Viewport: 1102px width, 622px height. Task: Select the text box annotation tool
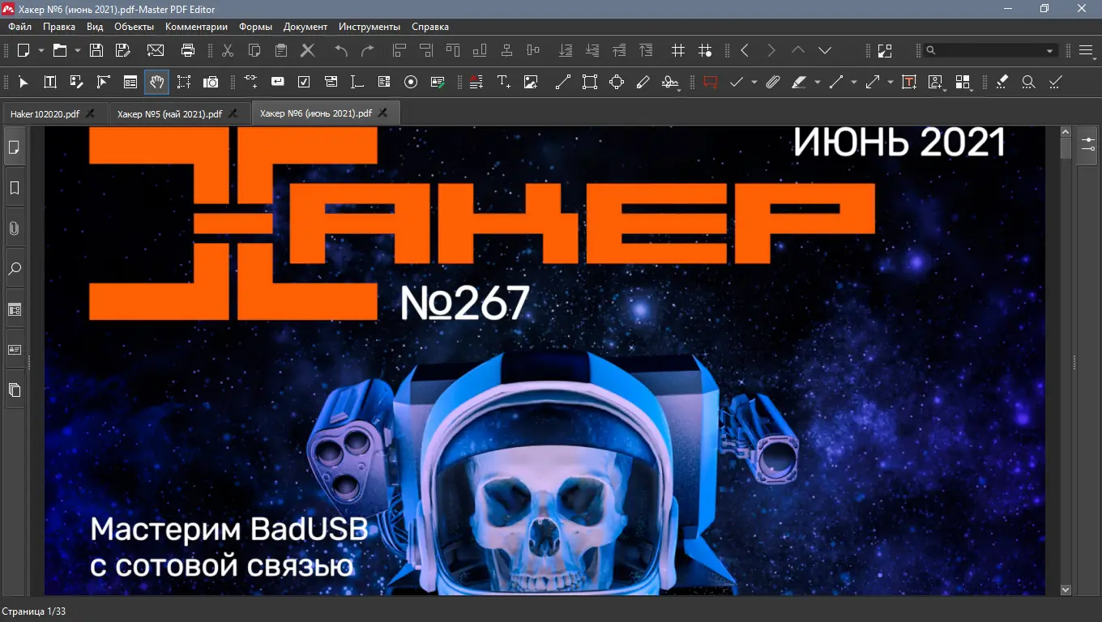coord(909,82)
